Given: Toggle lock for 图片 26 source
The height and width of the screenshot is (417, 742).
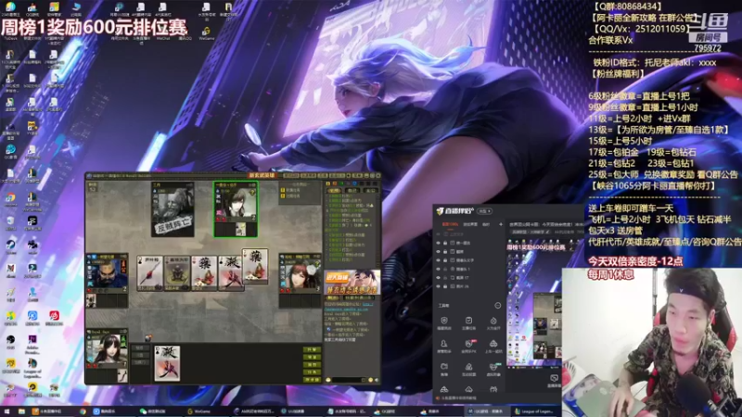Looking at the screenshot, I should 445,286.
